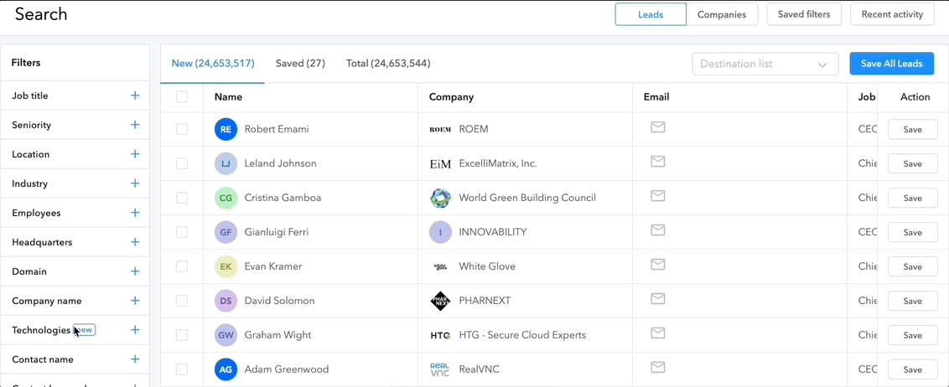Click the White Glove company logo
949x387 pixels.
(x=440, y=266)
